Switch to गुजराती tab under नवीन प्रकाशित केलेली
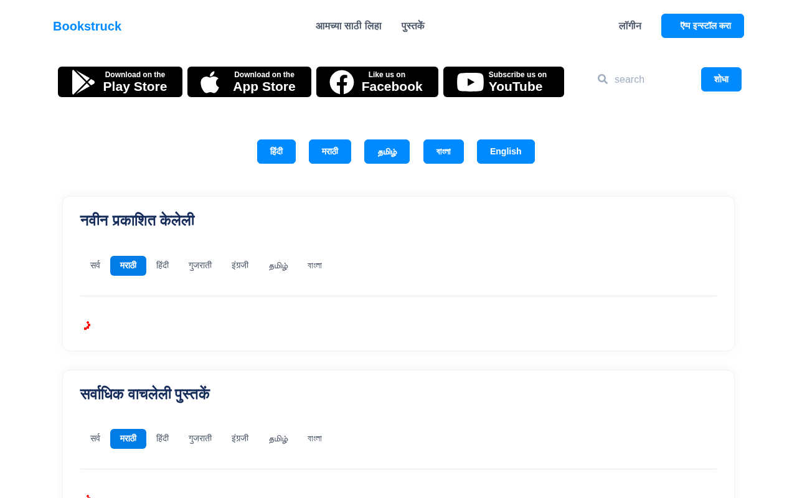797x498 pixels. [200, 266]
